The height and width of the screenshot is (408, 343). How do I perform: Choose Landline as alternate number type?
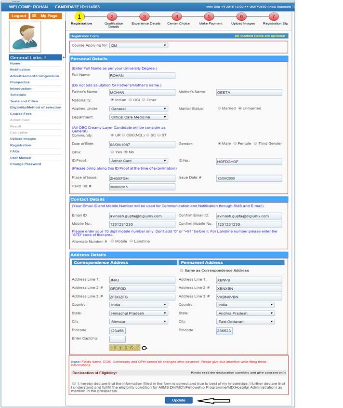[131, 241]
